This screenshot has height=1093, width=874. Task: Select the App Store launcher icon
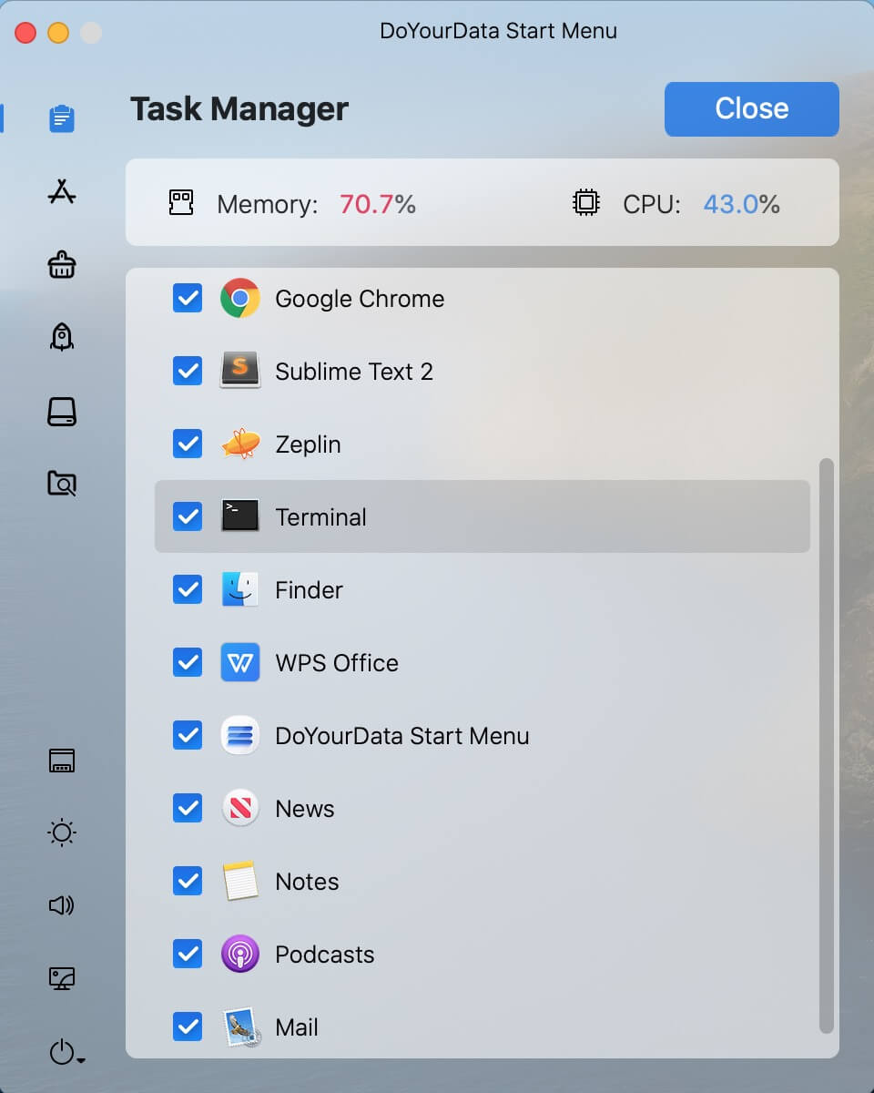61,192
